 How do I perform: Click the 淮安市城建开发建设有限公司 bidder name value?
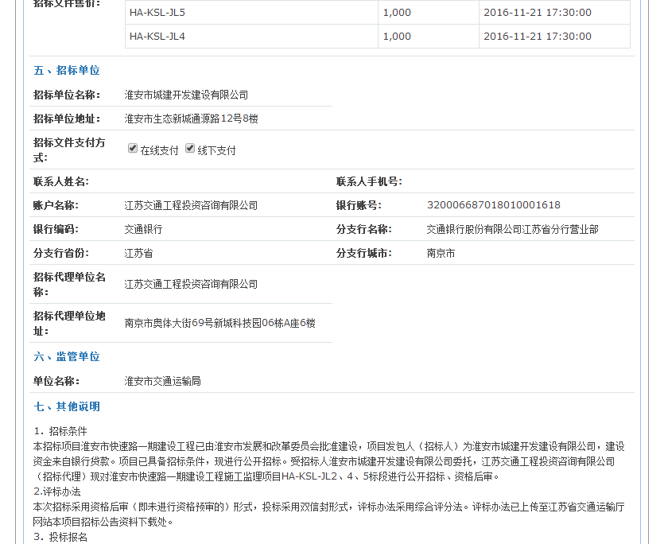point(186,95)
